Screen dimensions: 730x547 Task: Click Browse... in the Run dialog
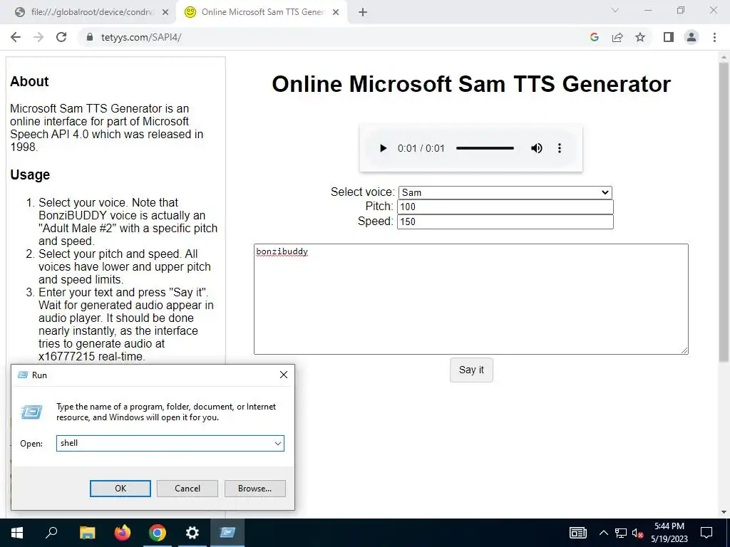pyautogui.click(x=255, y=489)
